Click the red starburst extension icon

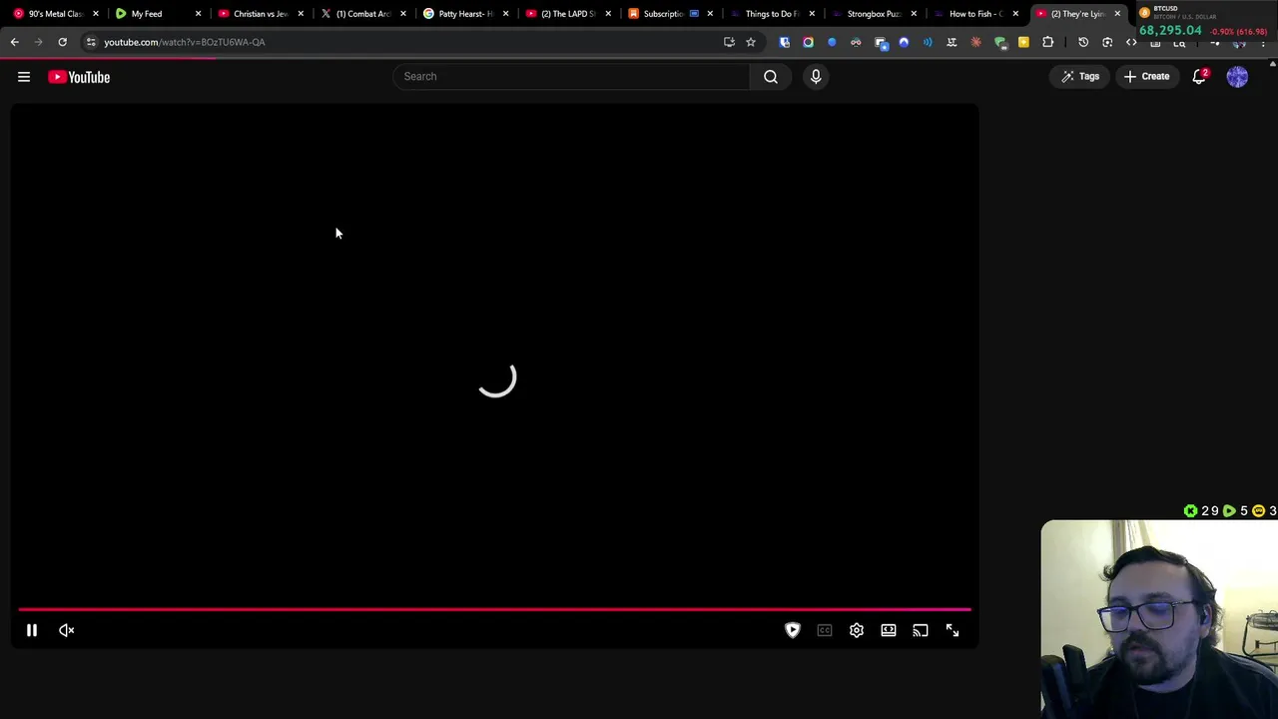[x=975, y=42]
